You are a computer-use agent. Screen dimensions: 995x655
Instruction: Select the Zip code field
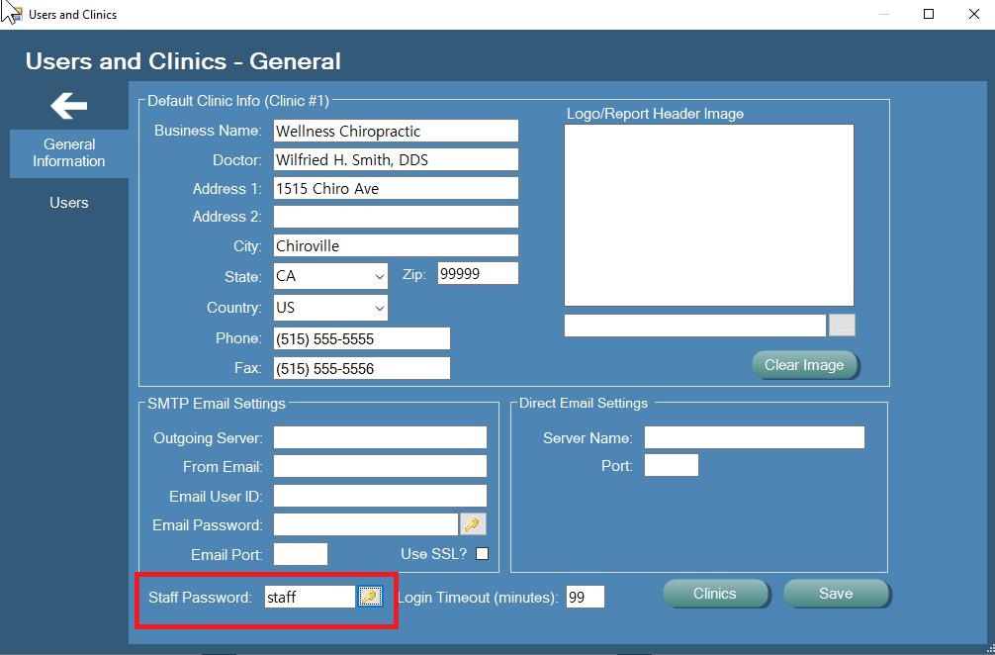pos(478,273)
